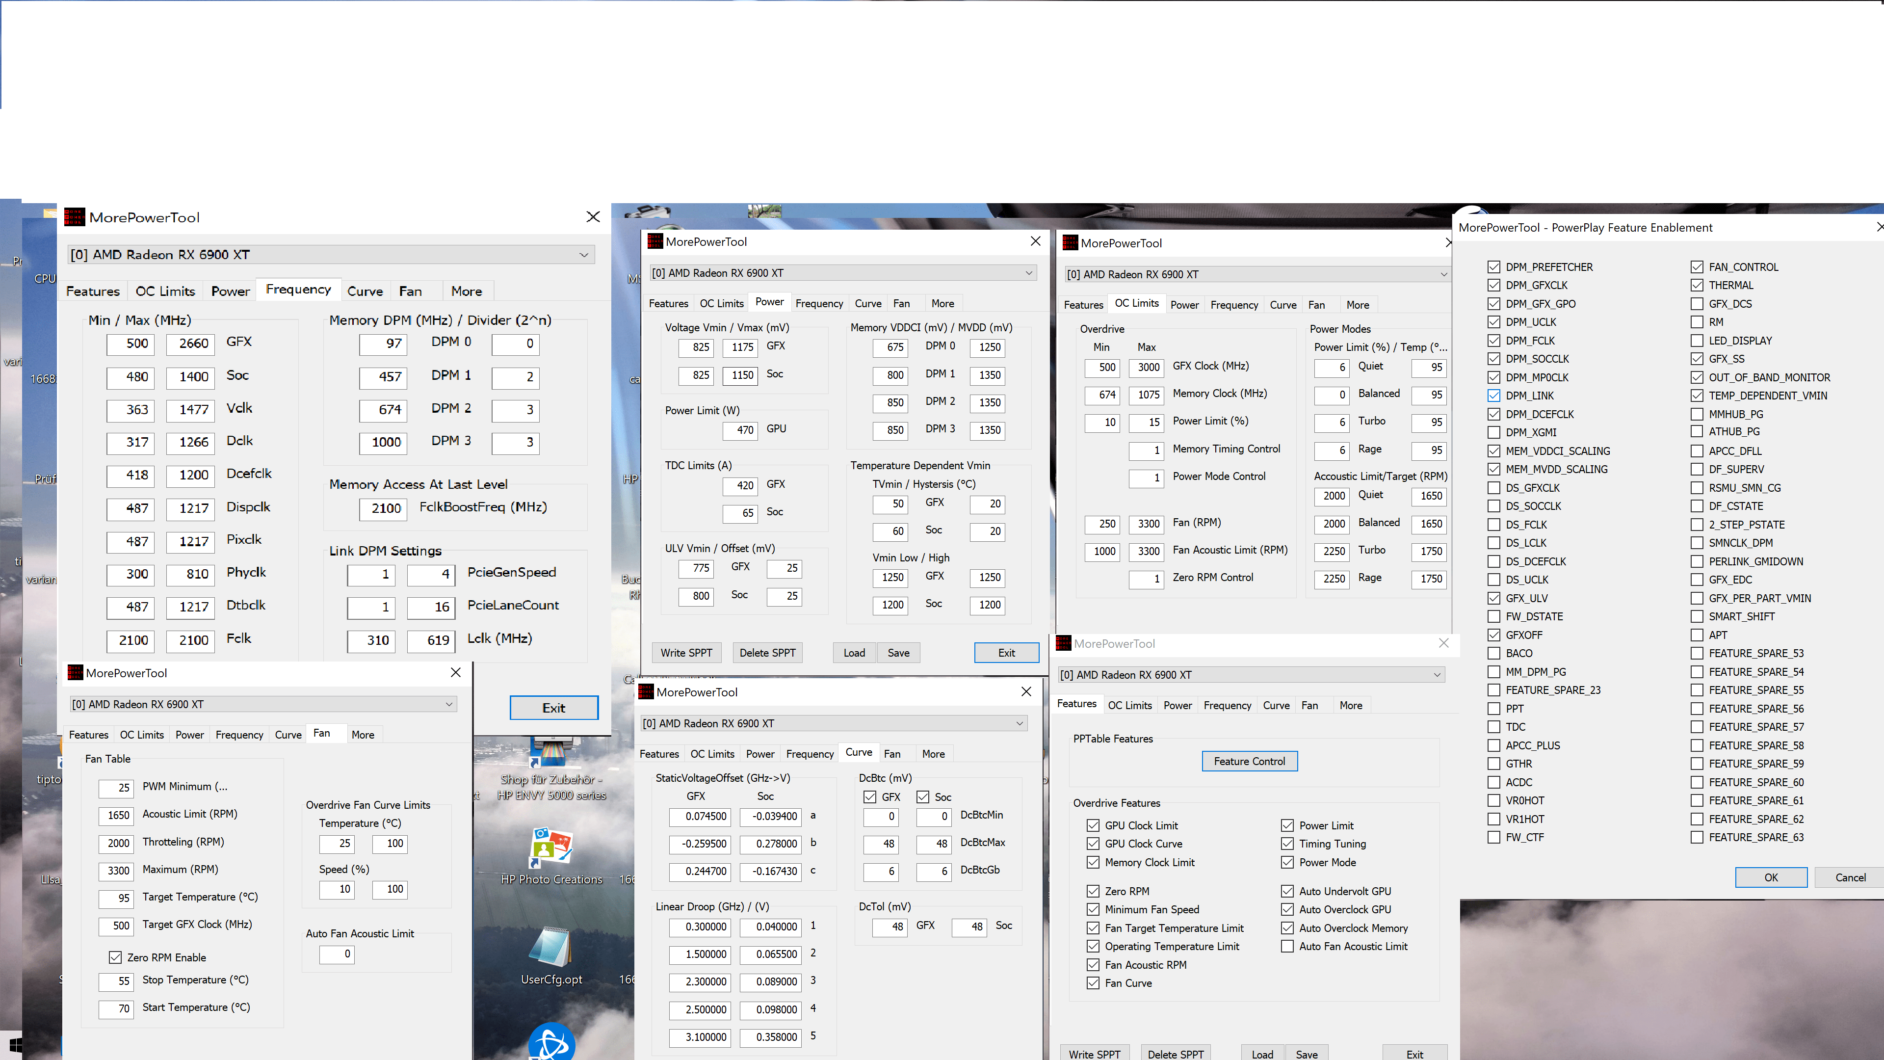The height and width of the screenshot is (1060, 1884).
Task: Open HP Photo Creations desktop icon
Action: point(551,857)
